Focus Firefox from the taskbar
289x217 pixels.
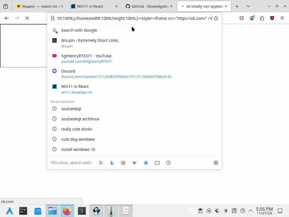point(67,211)
